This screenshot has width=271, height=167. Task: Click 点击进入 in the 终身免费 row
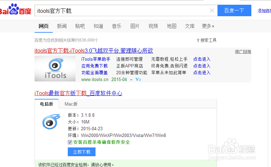[202, 66]
